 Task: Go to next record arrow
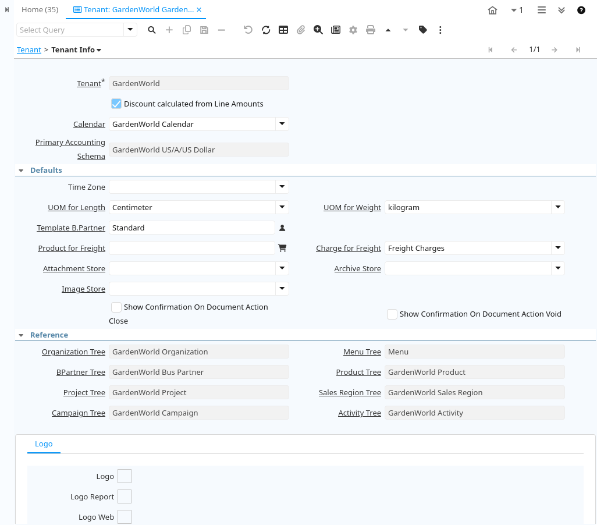(555, 50)
